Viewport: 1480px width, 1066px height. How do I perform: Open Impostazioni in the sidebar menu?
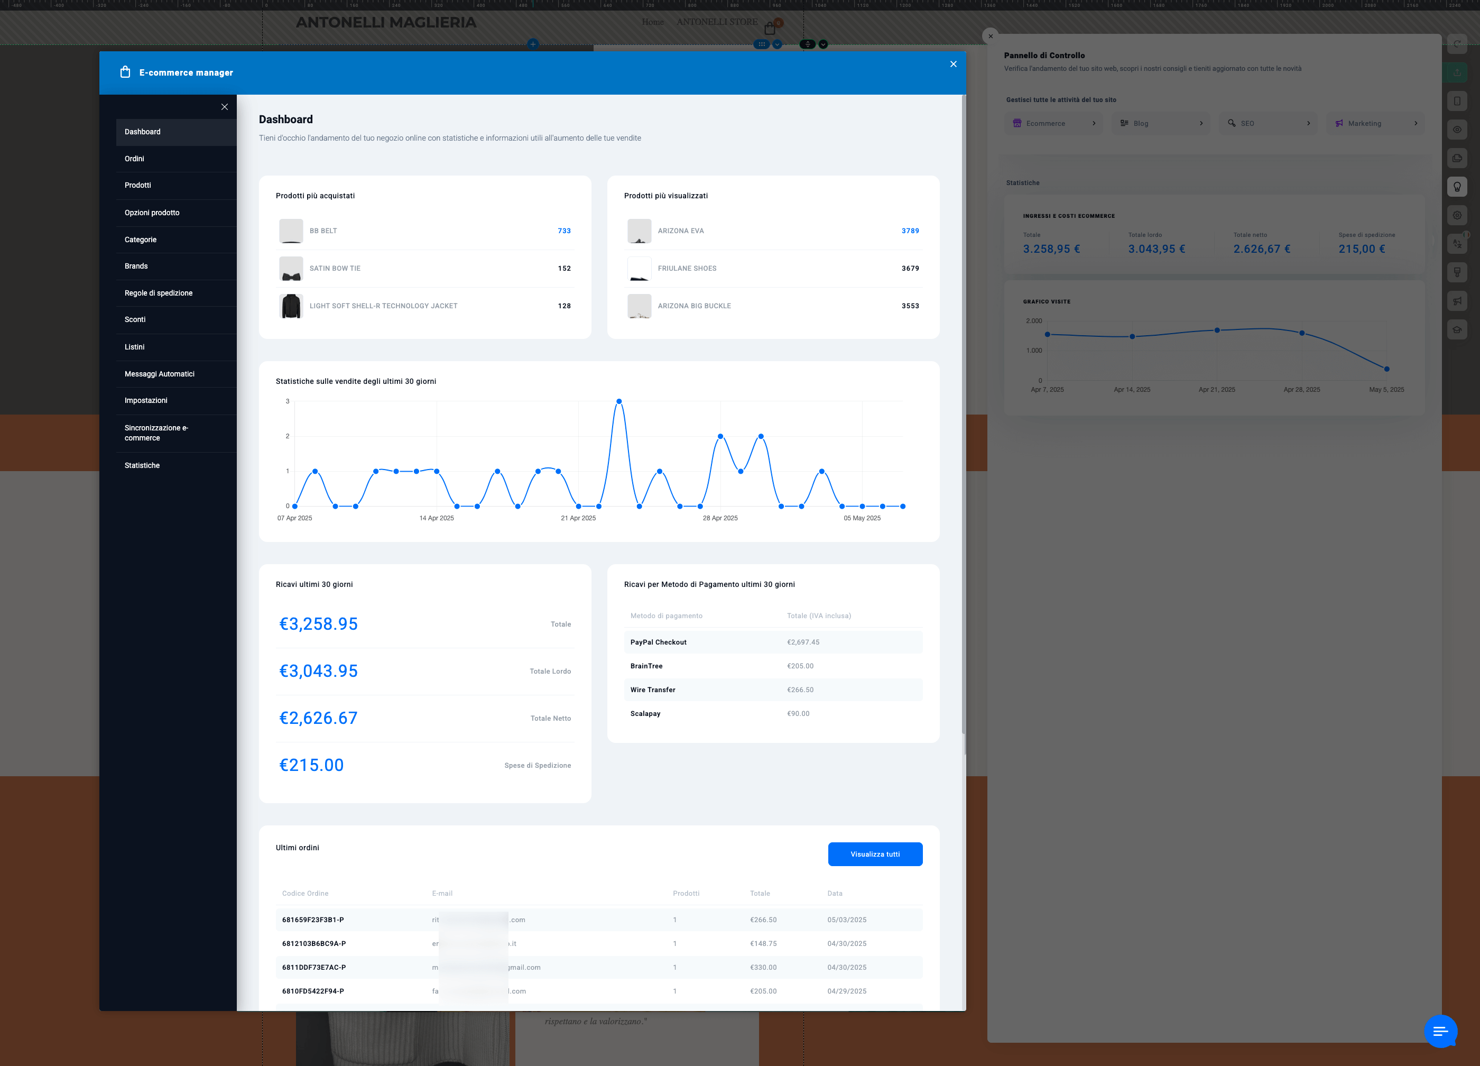[176, 401]
